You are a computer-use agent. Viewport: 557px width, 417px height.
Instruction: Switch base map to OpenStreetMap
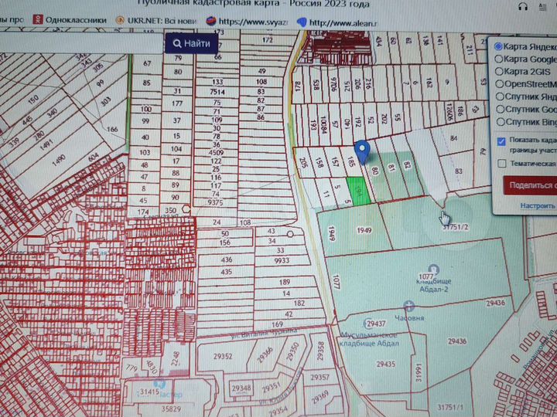point(499,83)
